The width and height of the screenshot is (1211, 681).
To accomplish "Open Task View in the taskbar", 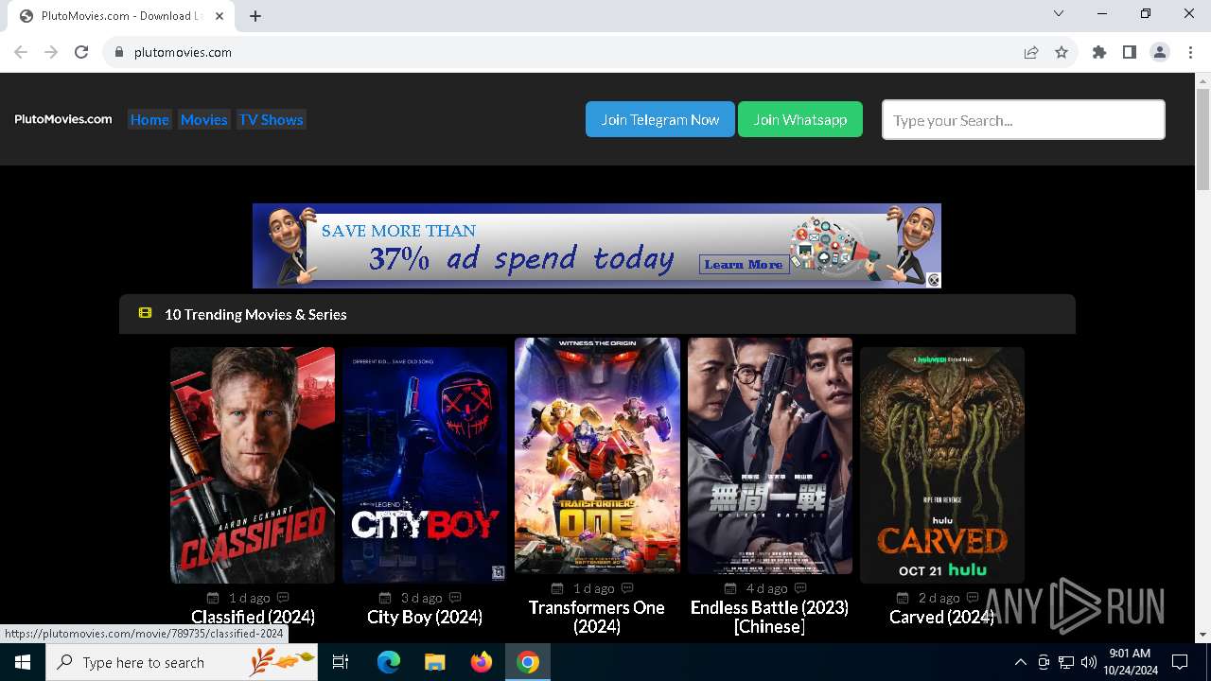I will click(x=341, y=662).
